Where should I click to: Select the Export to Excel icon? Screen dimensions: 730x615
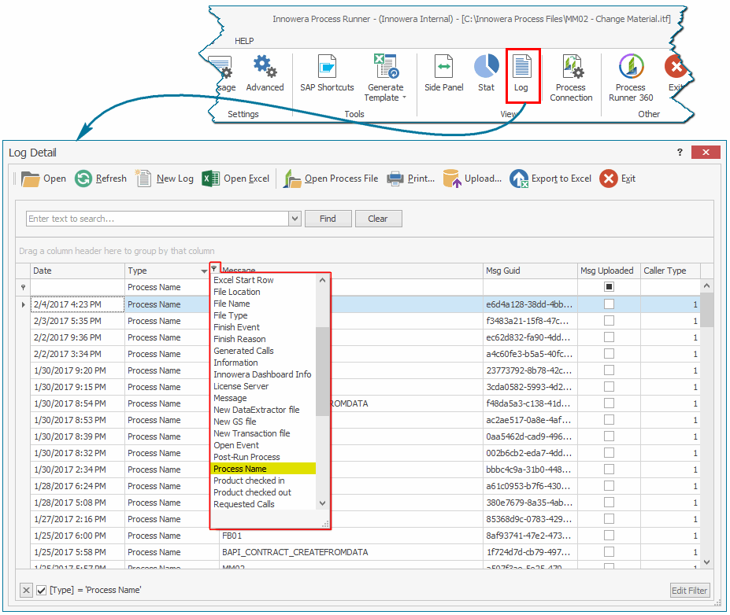[x=520, y=179]
